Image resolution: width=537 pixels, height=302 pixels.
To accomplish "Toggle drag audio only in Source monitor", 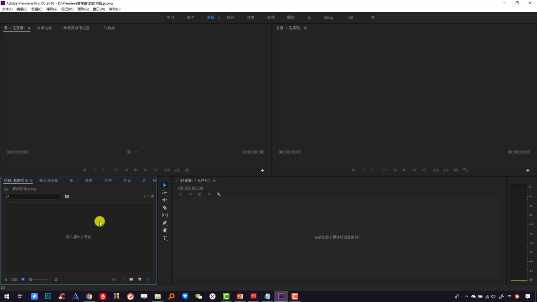I will click(x=136, y=152).
